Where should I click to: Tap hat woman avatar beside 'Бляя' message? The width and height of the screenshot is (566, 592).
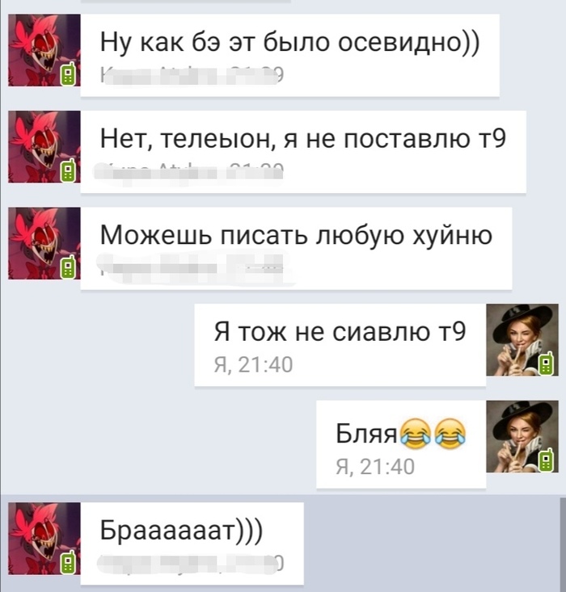522,436
